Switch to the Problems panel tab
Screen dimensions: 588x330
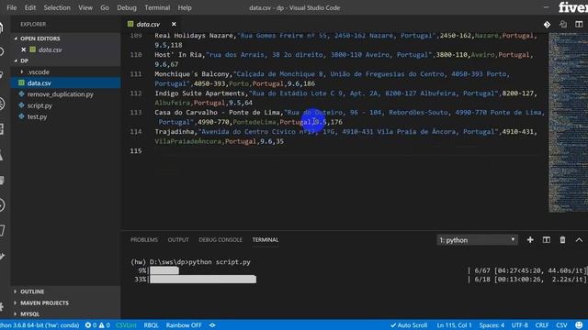tap(144, 240)
